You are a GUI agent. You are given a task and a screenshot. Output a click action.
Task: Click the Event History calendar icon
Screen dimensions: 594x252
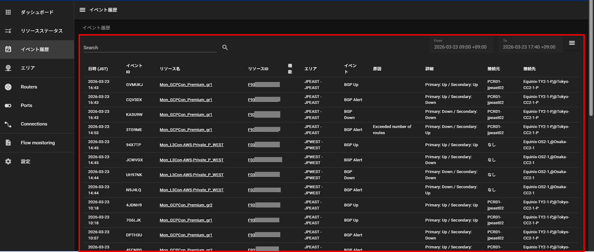coord(8,50)
